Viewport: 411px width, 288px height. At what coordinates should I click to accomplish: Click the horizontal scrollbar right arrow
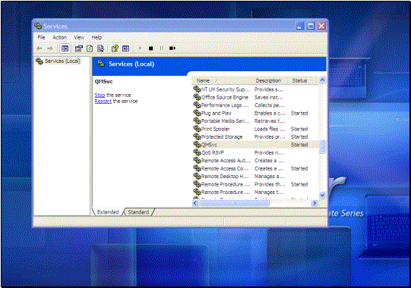(x=315, y=203)
